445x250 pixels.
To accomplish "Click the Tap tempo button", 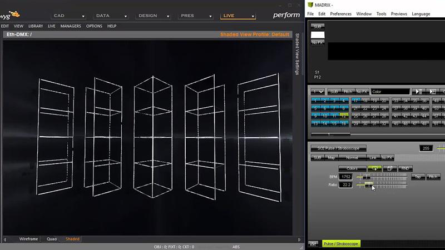I will tap(418, 177).
